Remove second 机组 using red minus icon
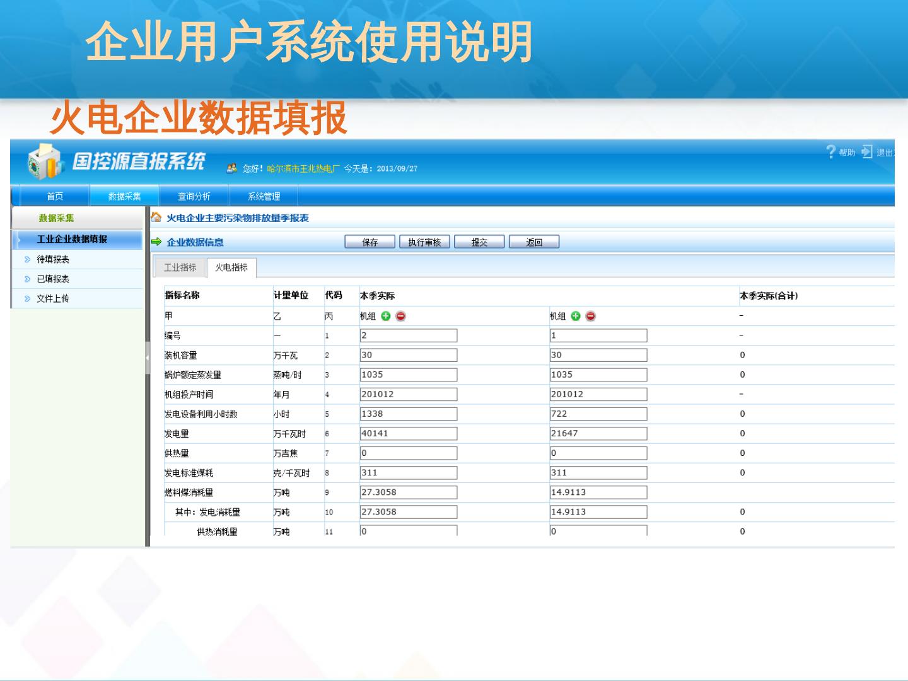The height and width of the screenshot is (681, 908). (x=591, y=316)
